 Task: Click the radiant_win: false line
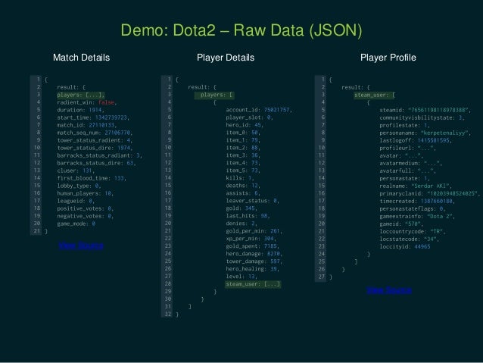click(87, 102)
